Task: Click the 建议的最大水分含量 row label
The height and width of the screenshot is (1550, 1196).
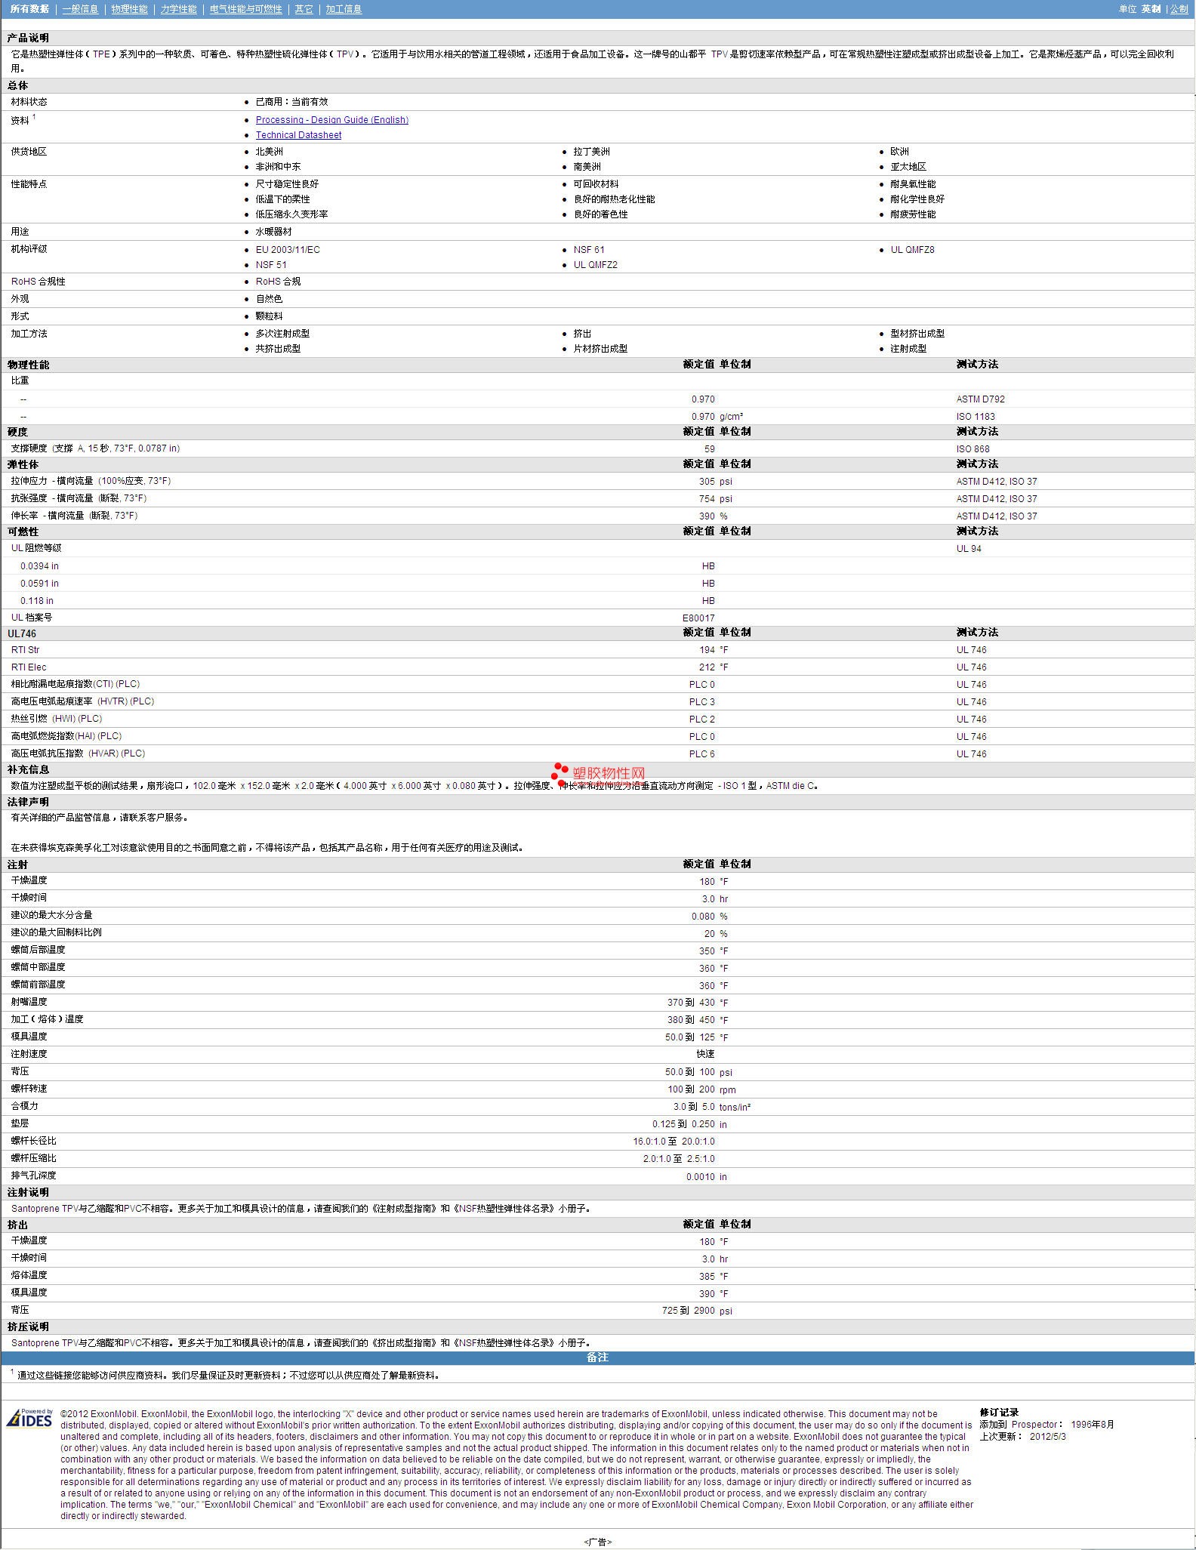Action: 51,915
